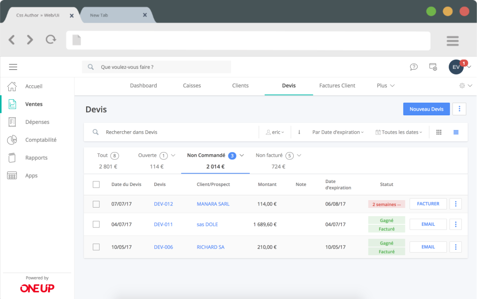Viewport: 477px width, 299px height.
Task: Toggle the select-all checkbox in table header
Action: pos(96,184)
